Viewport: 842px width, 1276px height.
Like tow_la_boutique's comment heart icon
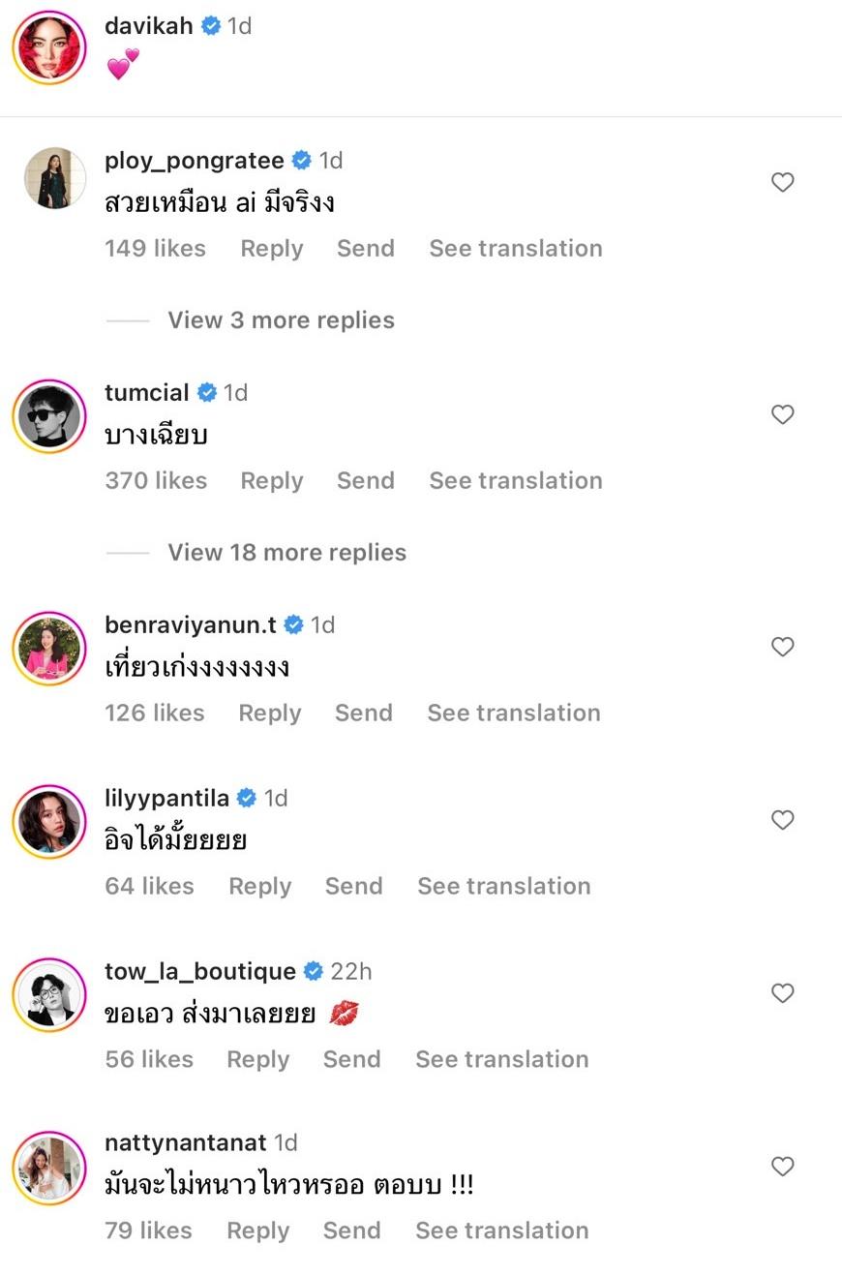click(782, 993)
